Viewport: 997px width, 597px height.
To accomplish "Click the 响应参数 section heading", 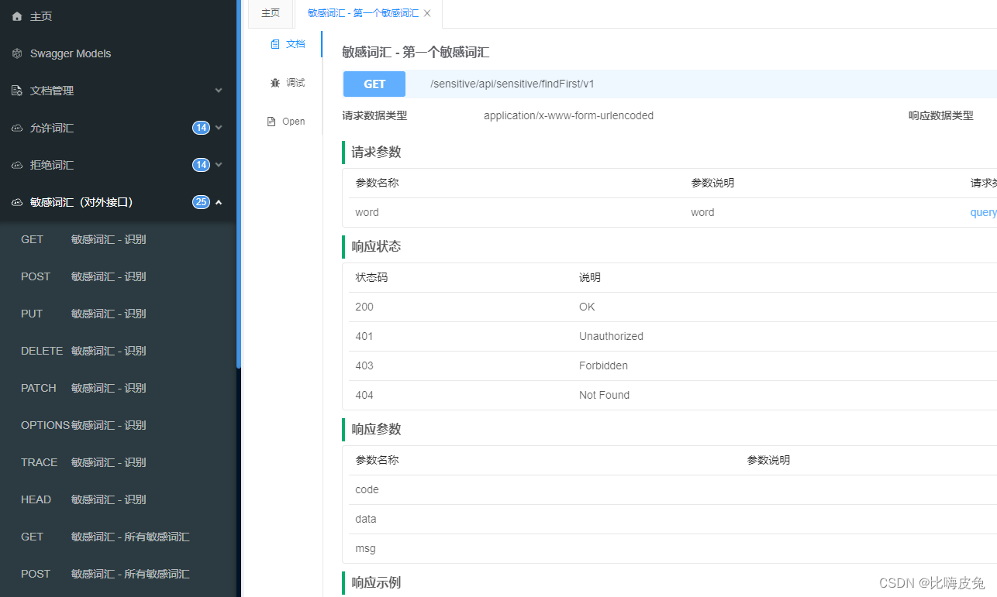I will click(376, 429).
